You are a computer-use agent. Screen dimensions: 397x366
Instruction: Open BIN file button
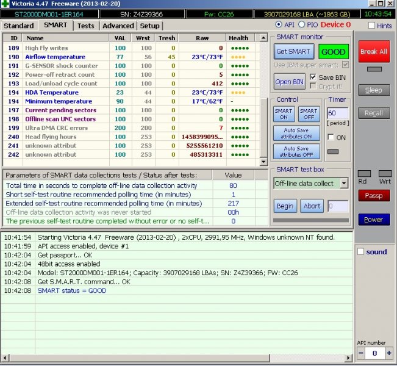pyautogui.click(x=290, y=82)
